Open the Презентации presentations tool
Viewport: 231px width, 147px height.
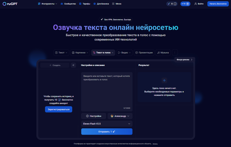144,52
